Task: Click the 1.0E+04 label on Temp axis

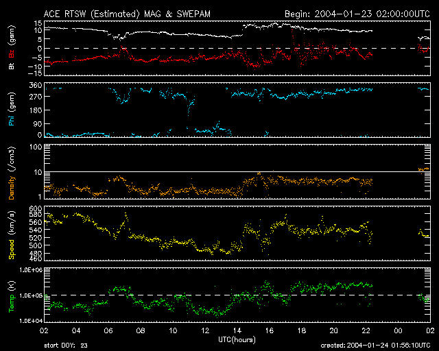Action: 30,321
